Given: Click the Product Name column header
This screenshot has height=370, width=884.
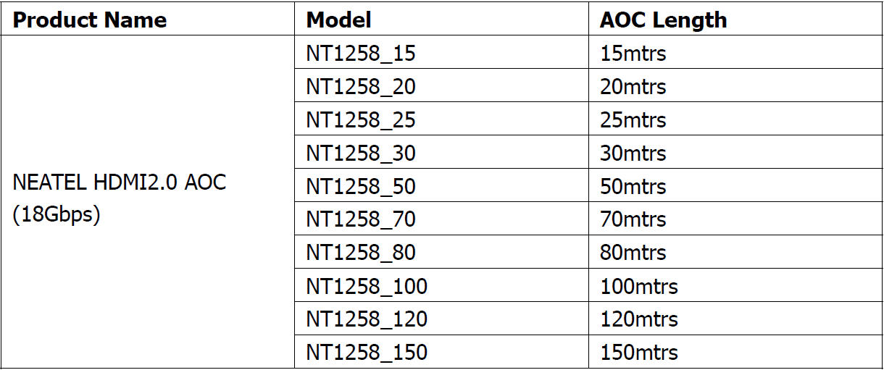Looking at the screenshot, I should (x=90, y=20).
